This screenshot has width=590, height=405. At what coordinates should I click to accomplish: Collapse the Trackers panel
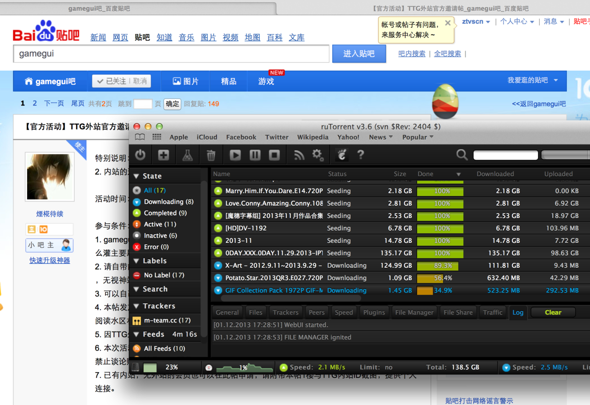coord(136,306)
